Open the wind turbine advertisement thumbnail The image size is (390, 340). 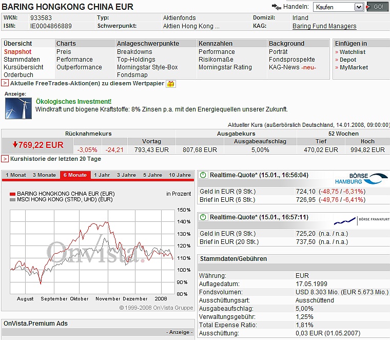click(18, 108)
